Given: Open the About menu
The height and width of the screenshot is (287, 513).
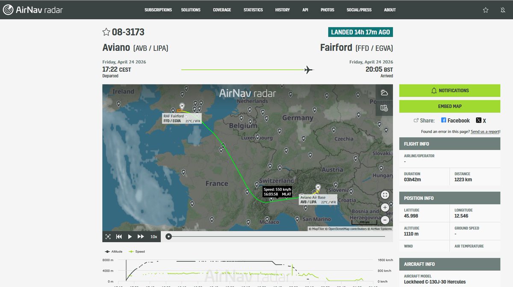Looking at the screenshot, I should [x=390, y=10].
